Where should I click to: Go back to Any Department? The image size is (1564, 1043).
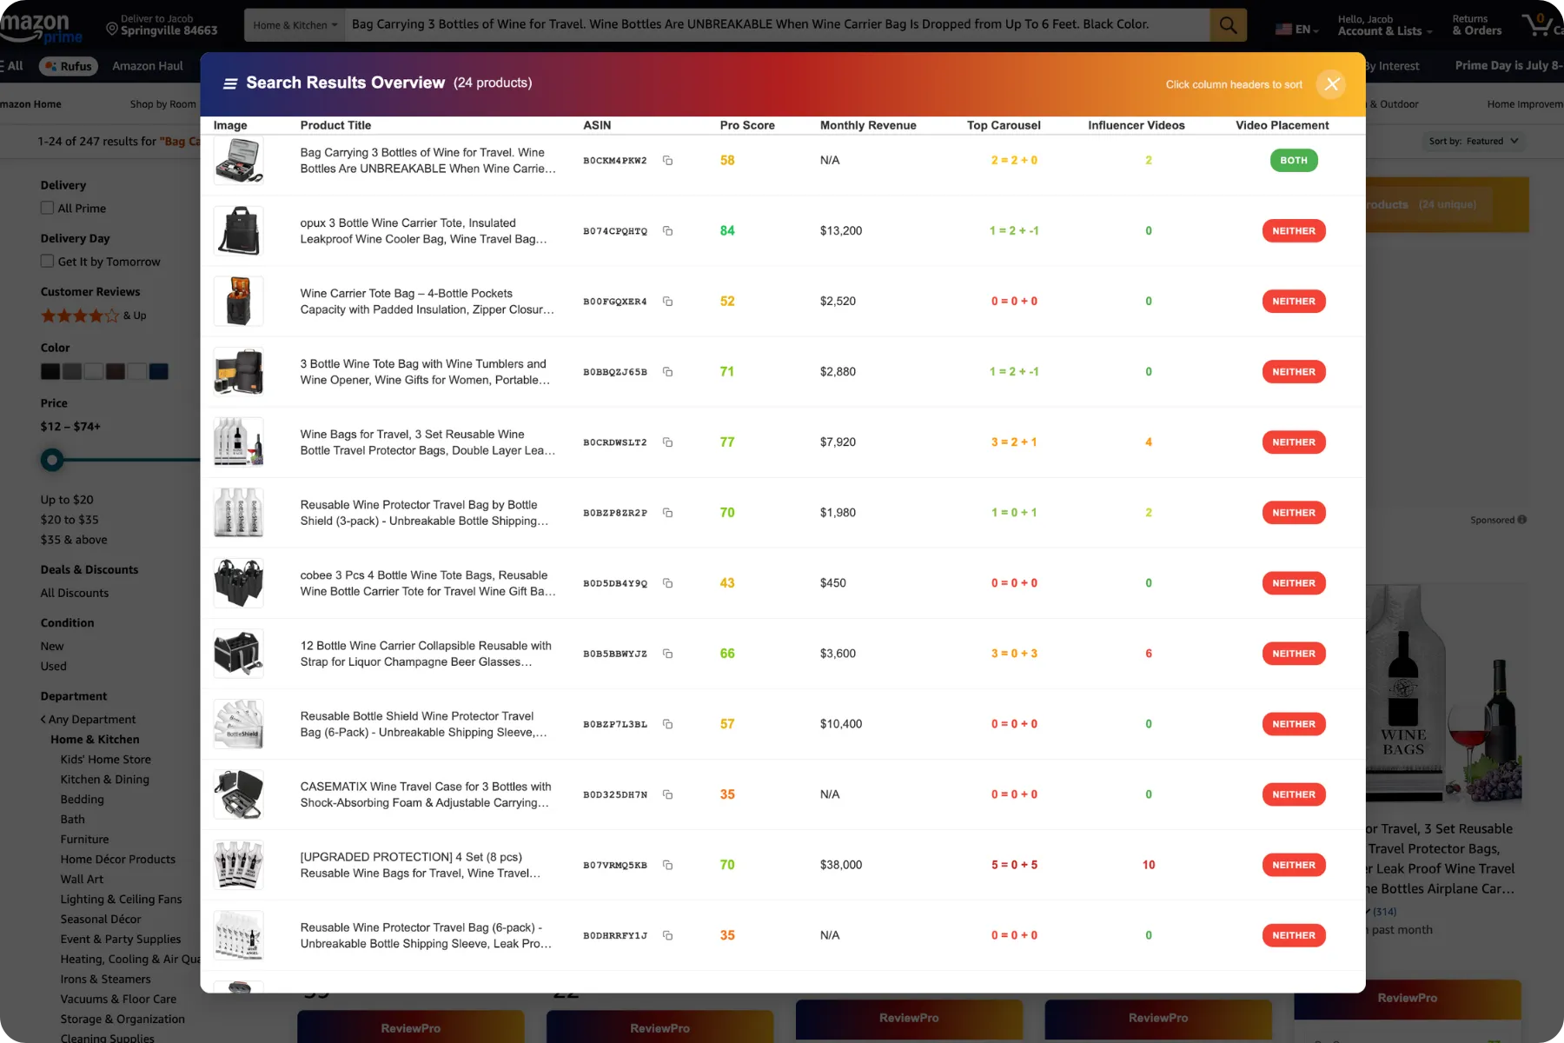[x=88, y=719]
